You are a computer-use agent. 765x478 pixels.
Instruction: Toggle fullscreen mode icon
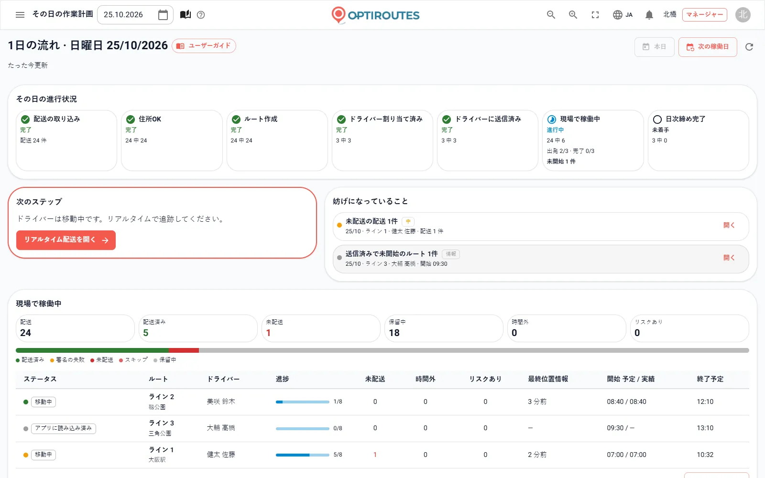coord(595,15)
